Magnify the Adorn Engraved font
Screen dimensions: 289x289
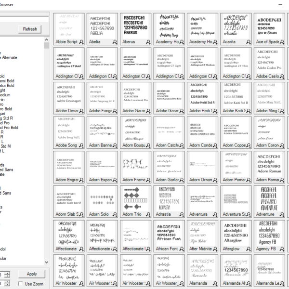point(81,180)
